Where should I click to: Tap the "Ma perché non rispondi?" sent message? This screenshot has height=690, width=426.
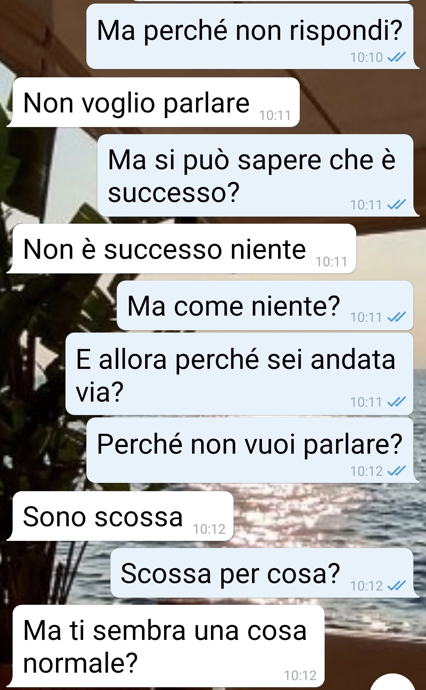(x=252, y=36)
